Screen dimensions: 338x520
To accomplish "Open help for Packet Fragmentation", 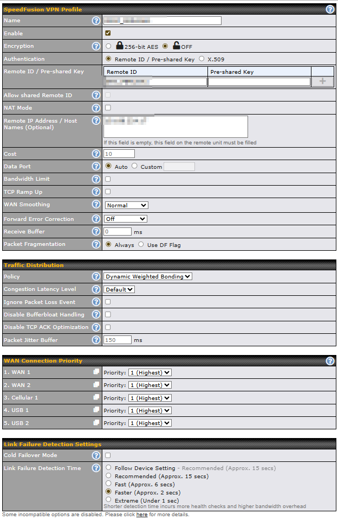I will coord(96,244).
